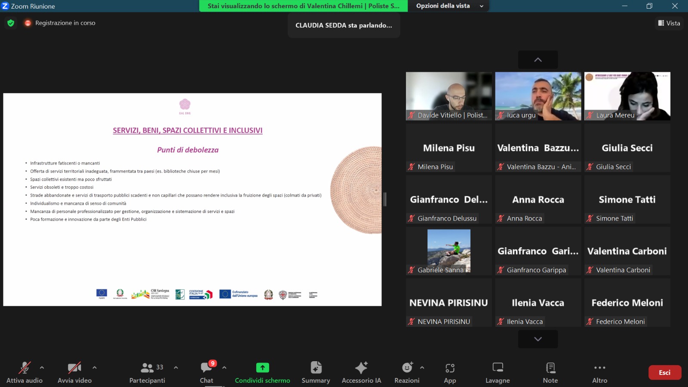688x387 pixels.
Task: Open the Partecipanti list
Action: (147, 372)
